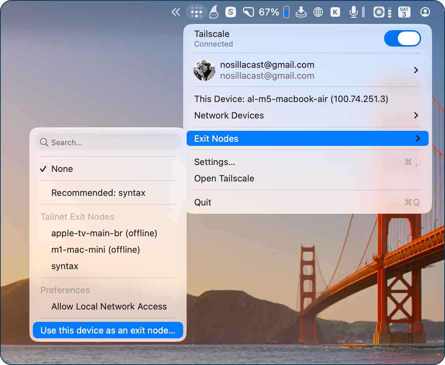The height and width of the screenshot is (365, 445).
Task: Open the Network Devices submenu
Action: click(308, 115)
